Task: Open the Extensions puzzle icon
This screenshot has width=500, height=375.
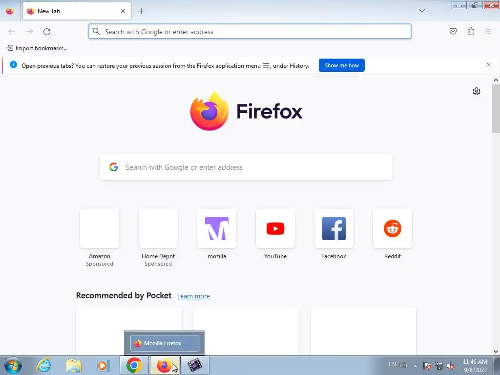Action: [x=471, y=31]
